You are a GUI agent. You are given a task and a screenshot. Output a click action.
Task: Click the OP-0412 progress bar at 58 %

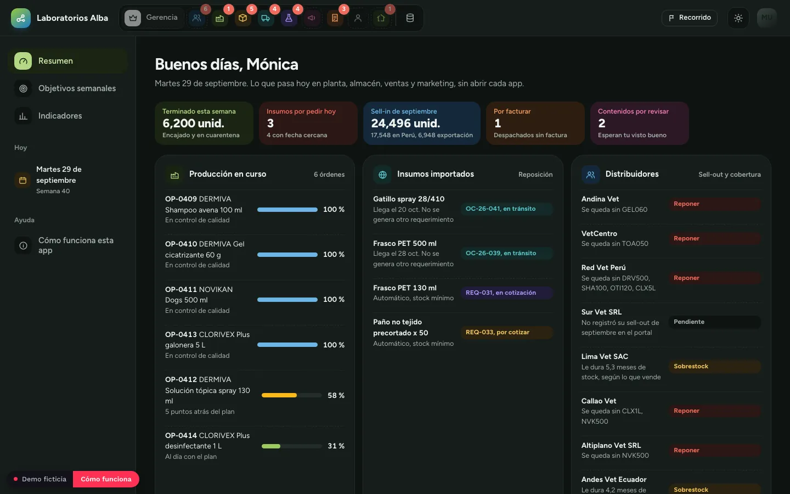(292, 395)
